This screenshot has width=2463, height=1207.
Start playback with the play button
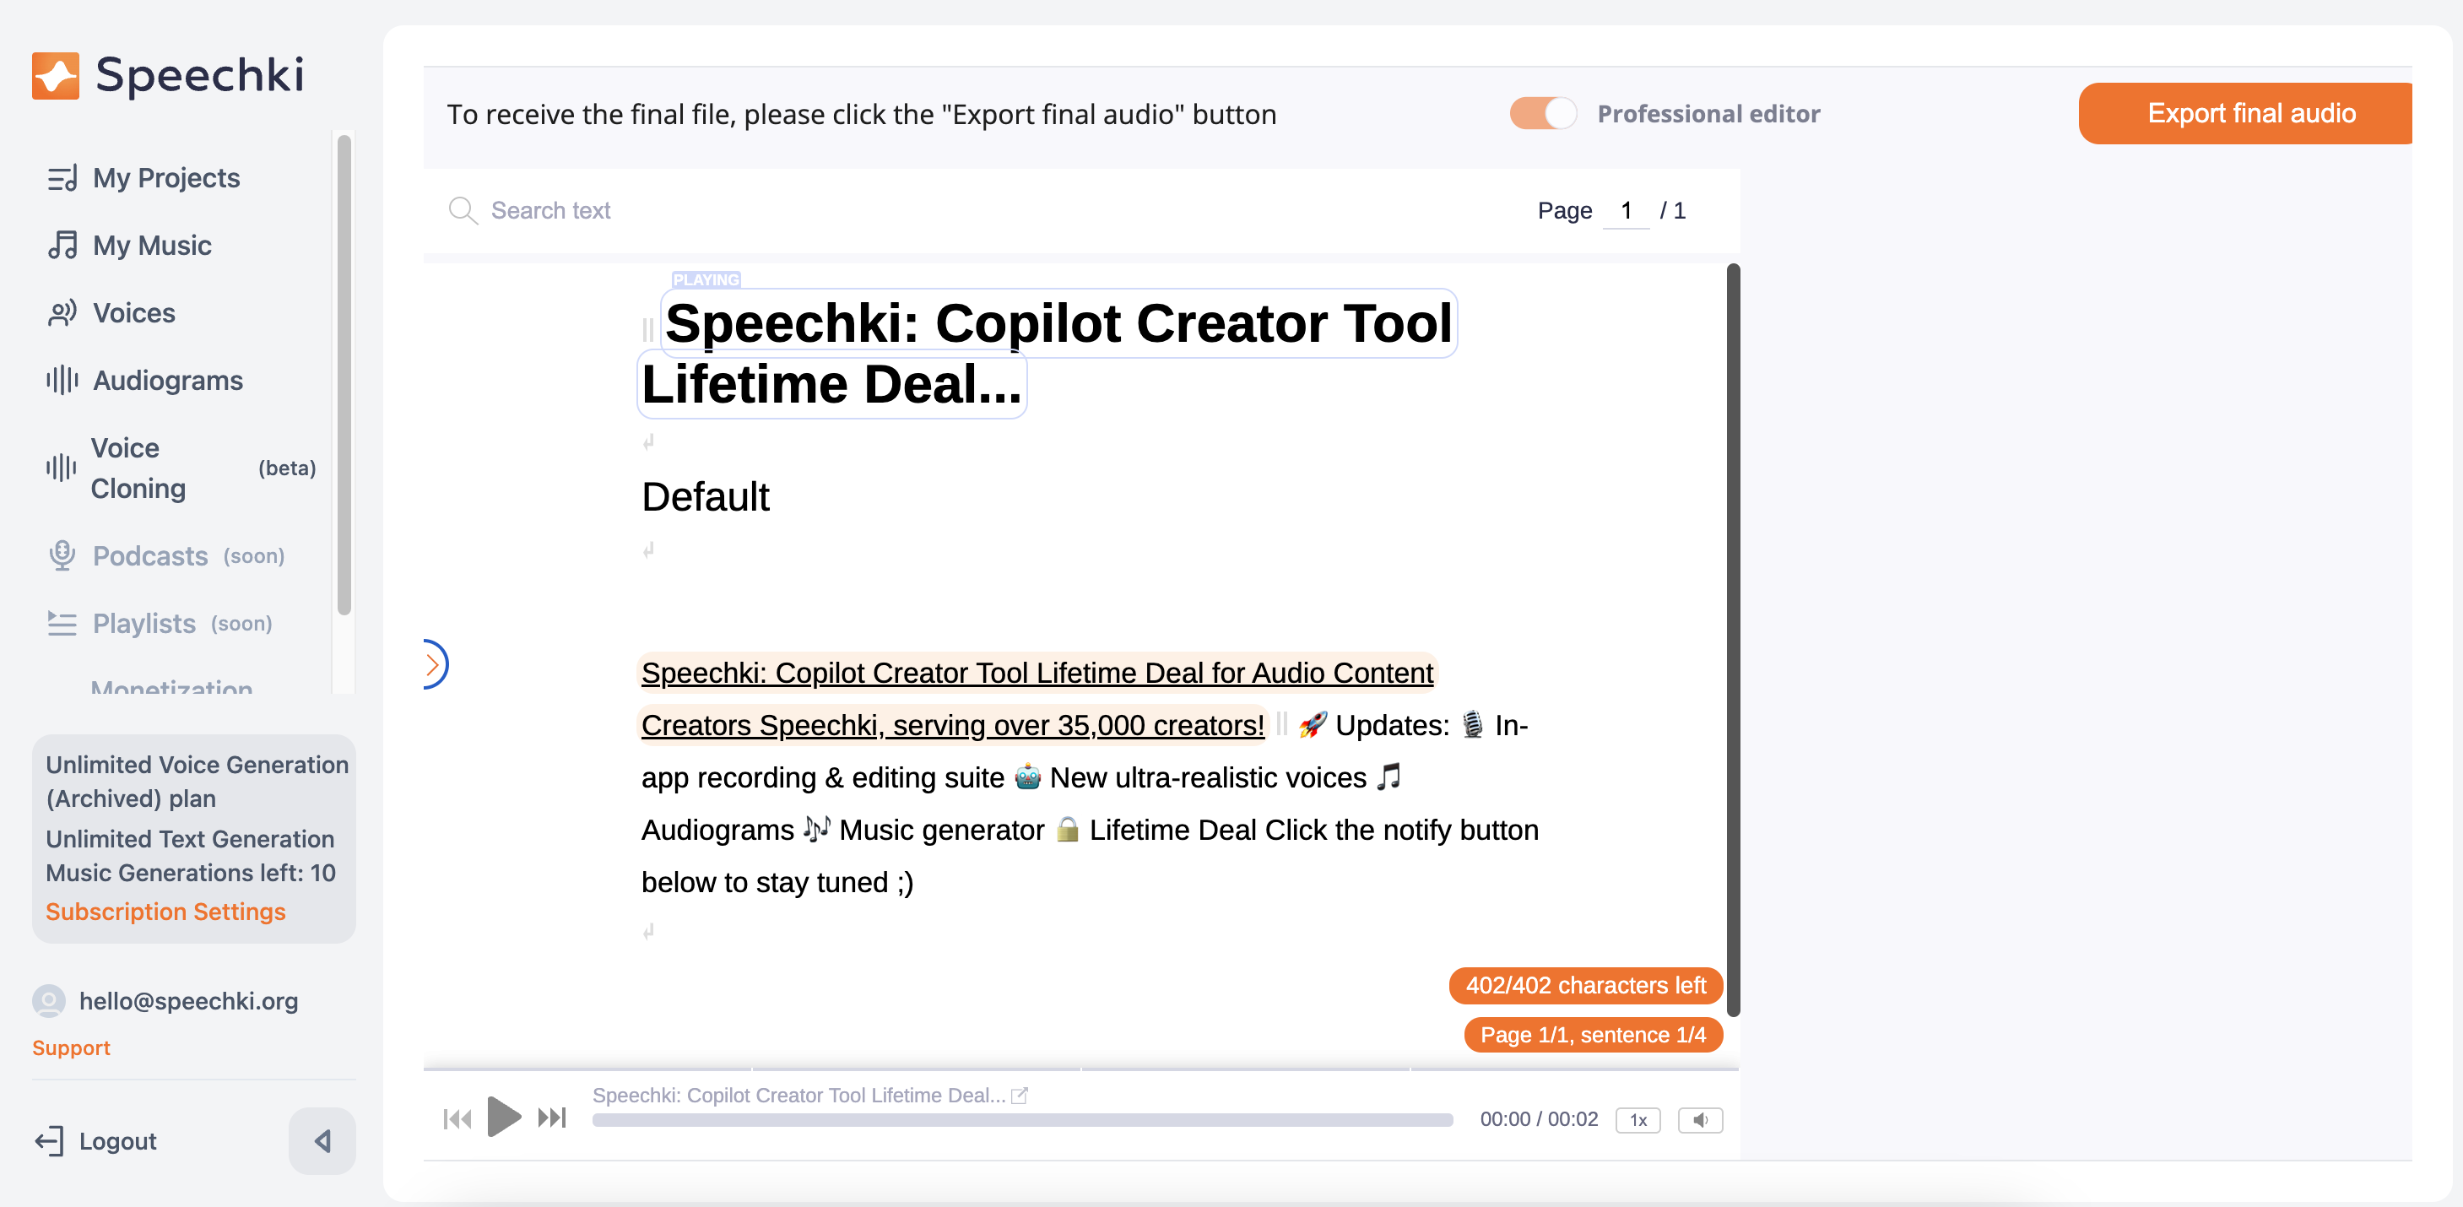click(504, 1117)
